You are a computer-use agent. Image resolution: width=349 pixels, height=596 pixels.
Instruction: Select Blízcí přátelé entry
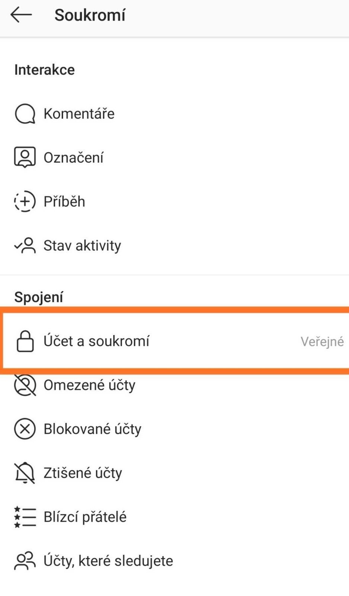pyautogui.click(x=174, y=517)
